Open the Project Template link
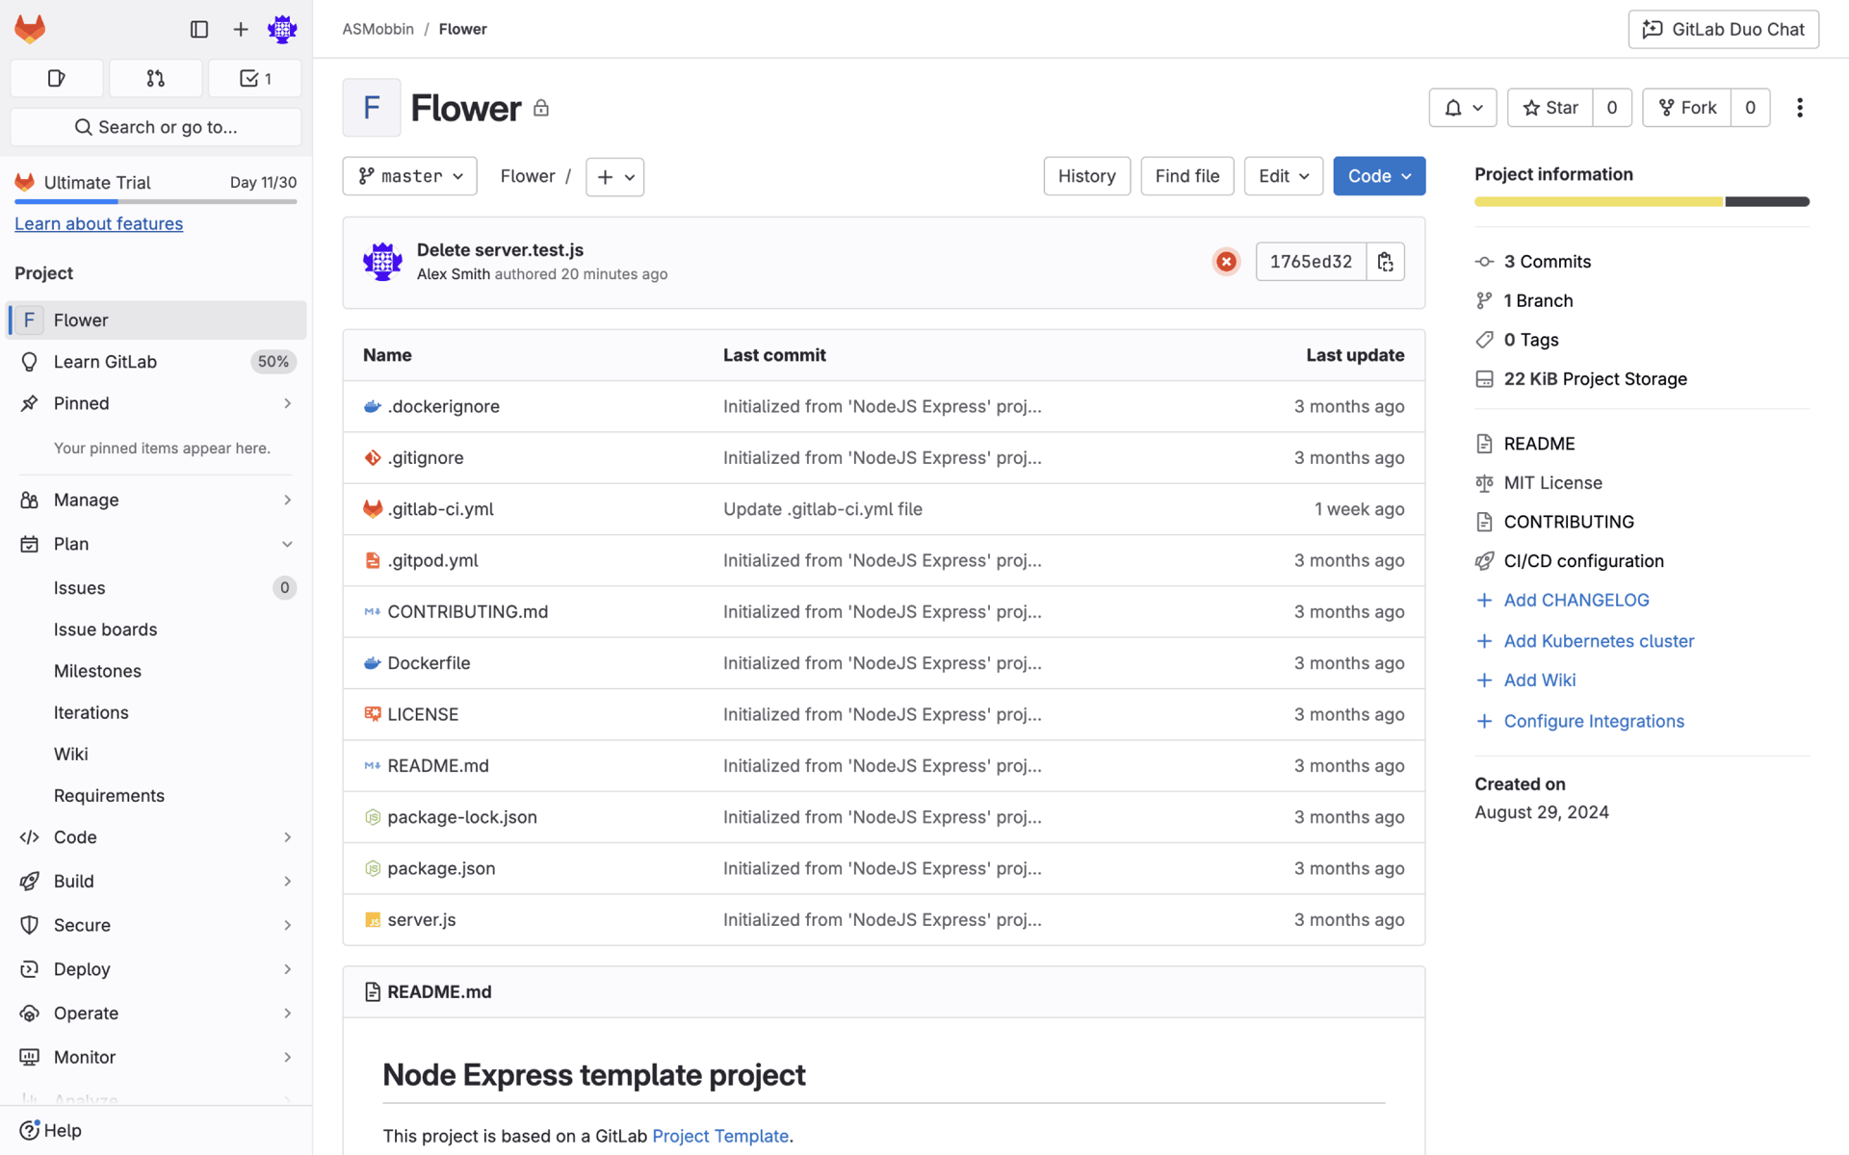Image resolution: width=1849 pixels, height=1155 pixels. pos(720,1136)
